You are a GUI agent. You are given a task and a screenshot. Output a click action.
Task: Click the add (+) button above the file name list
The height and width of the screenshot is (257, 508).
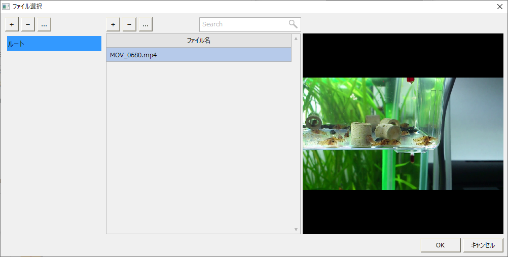[113, 24]
